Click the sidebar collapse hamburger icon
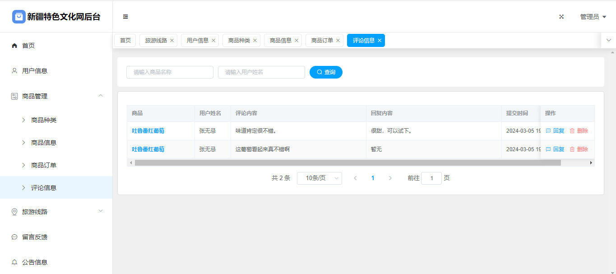 [125, 17]
